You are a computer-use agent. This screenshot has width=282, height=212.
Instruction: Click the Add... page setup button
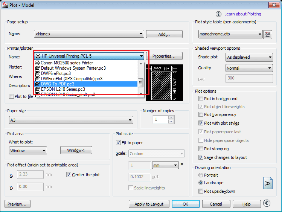click(164, 34)
